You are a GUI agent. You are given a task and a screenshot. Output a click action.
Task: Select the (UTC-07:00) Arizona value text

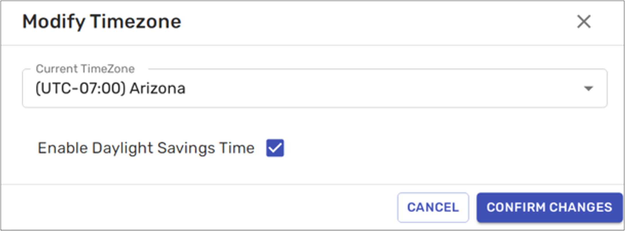[110, 89]
